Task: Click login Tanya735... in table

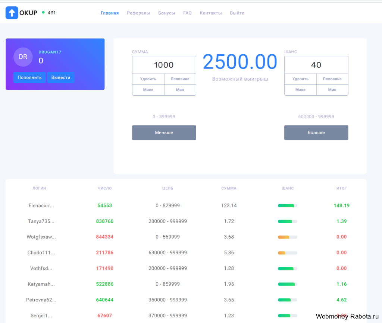Action: [41, 221]
